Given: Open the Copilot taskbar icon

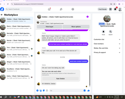Looking at the screenshot, I should click(15, 97).
